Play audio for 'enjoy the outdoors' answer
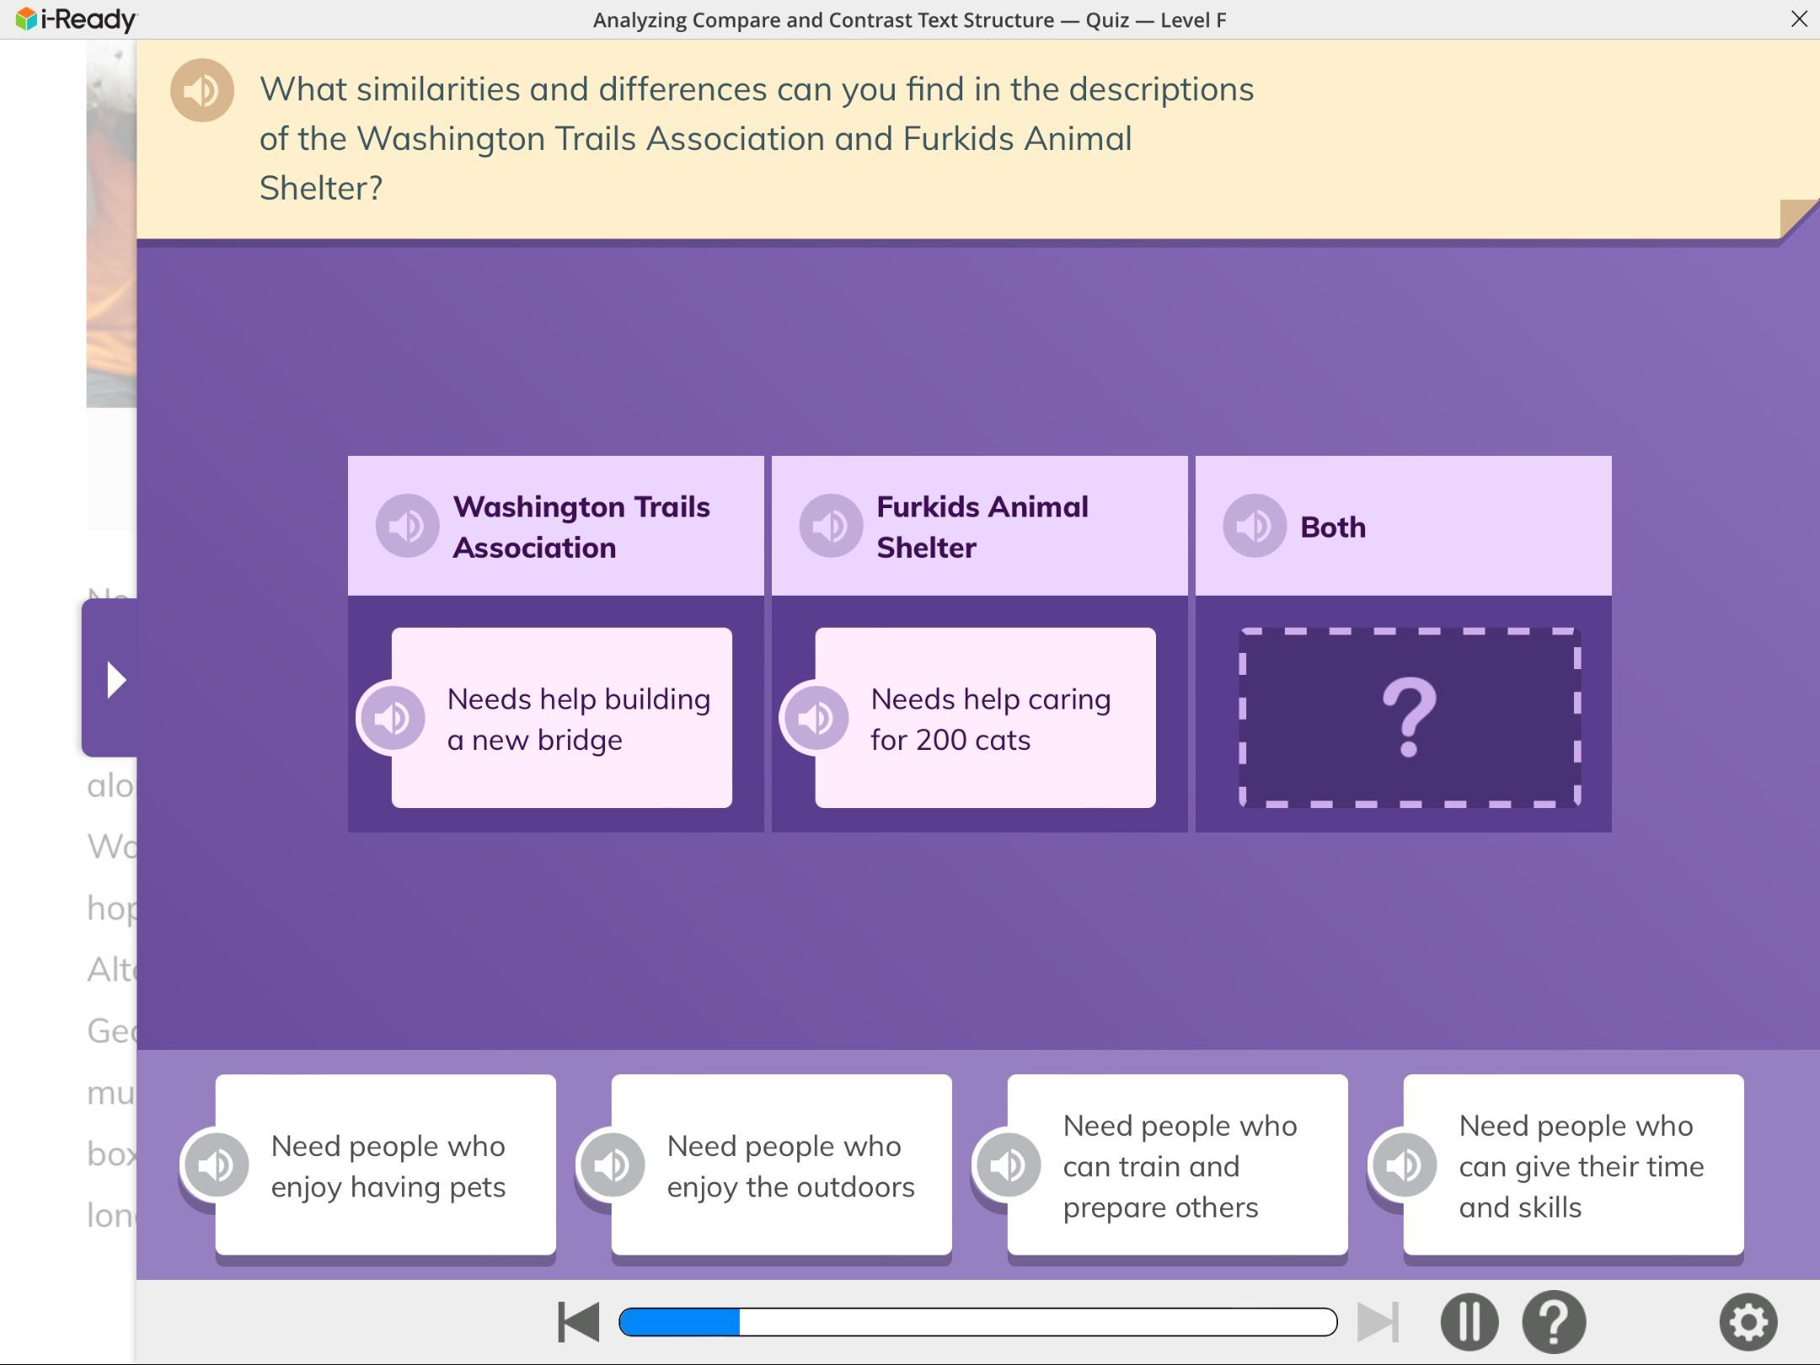 612,1165
